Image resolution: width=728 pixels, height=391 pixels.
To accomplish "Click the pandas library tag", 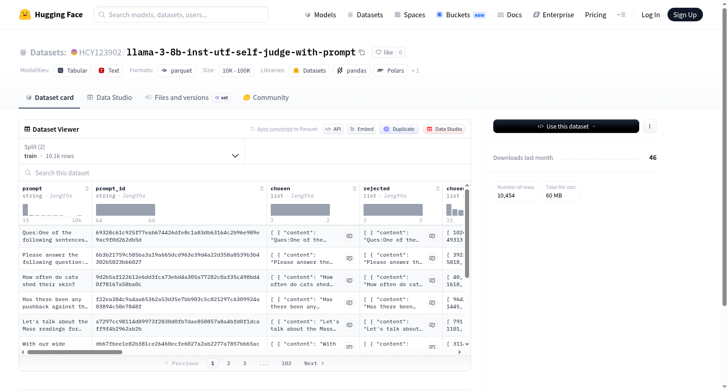I will (x=352, y=70).
